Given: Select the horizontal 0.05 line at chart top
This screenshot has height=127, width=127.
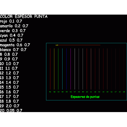Looking at the screenshot, I should pyautogui.click(x=79, y=45).
